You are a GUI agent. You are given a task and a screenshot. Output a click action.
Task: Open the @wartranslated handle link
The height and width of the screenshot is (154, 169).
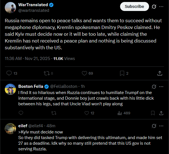(34, 10)
